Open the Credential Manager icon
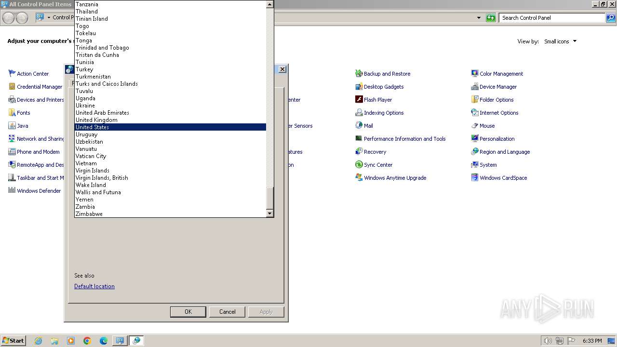The height and width of the screenshot is (347, 617). click(x=12, y=87)
